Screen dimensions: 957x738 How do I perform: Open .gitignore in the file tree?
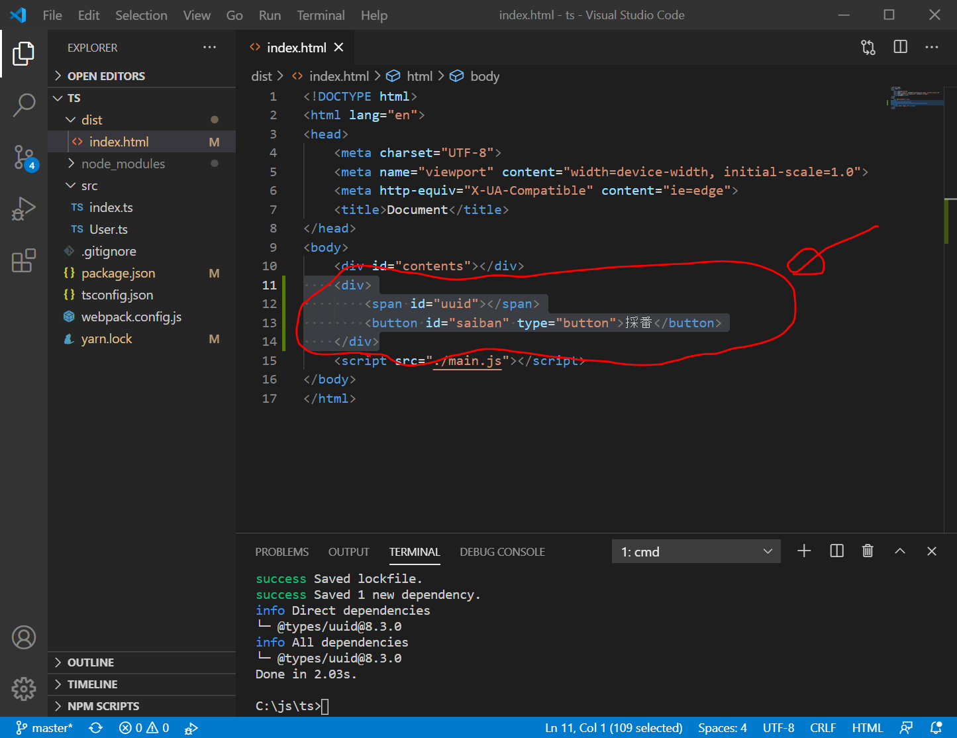click(142, 251)
